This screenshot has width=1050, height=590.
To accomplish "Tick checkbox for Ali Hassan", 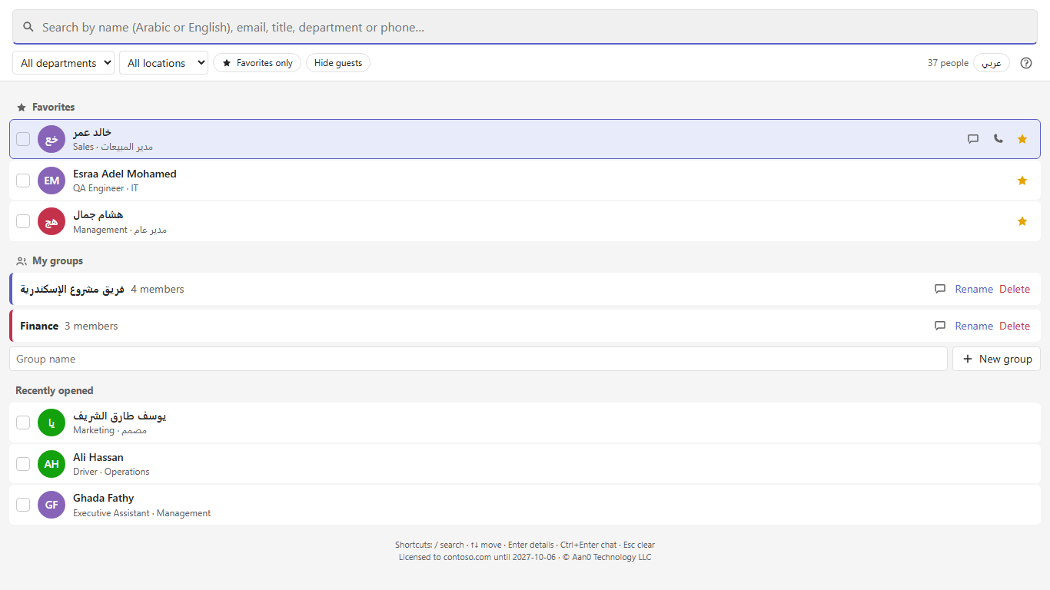I will tap(23, 464).
